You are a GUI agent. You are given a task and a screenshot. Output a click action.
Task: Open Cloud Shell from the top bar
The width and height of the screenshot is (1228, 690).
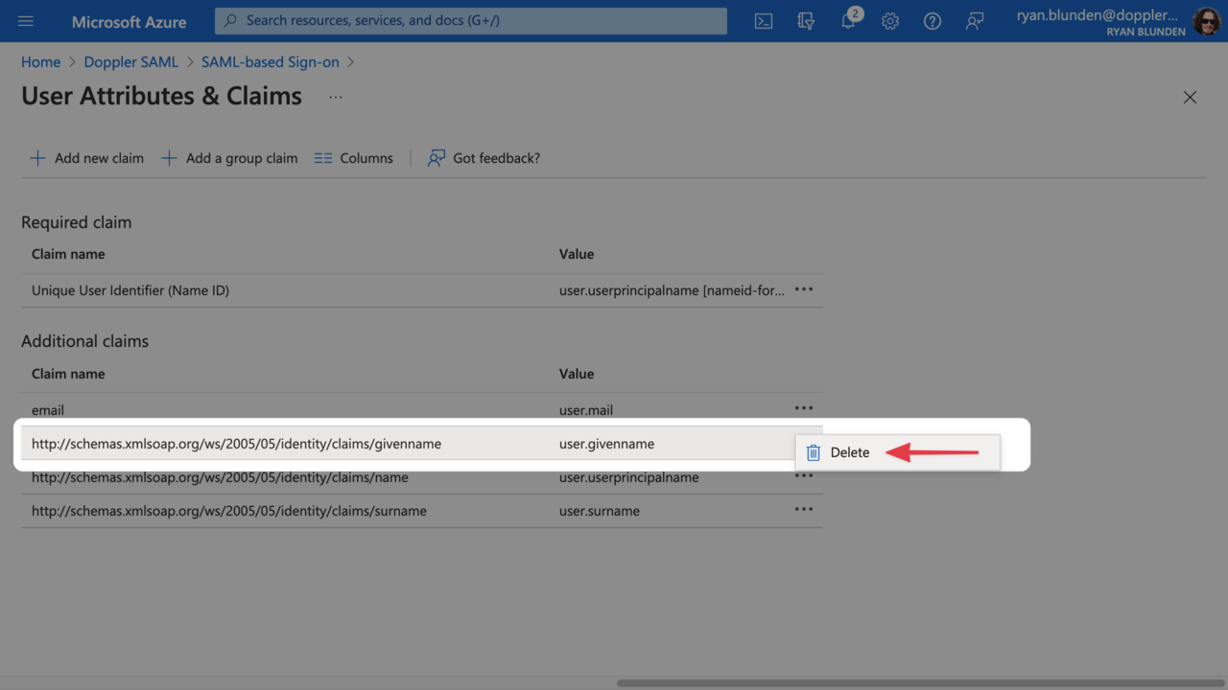coord(764,21)
